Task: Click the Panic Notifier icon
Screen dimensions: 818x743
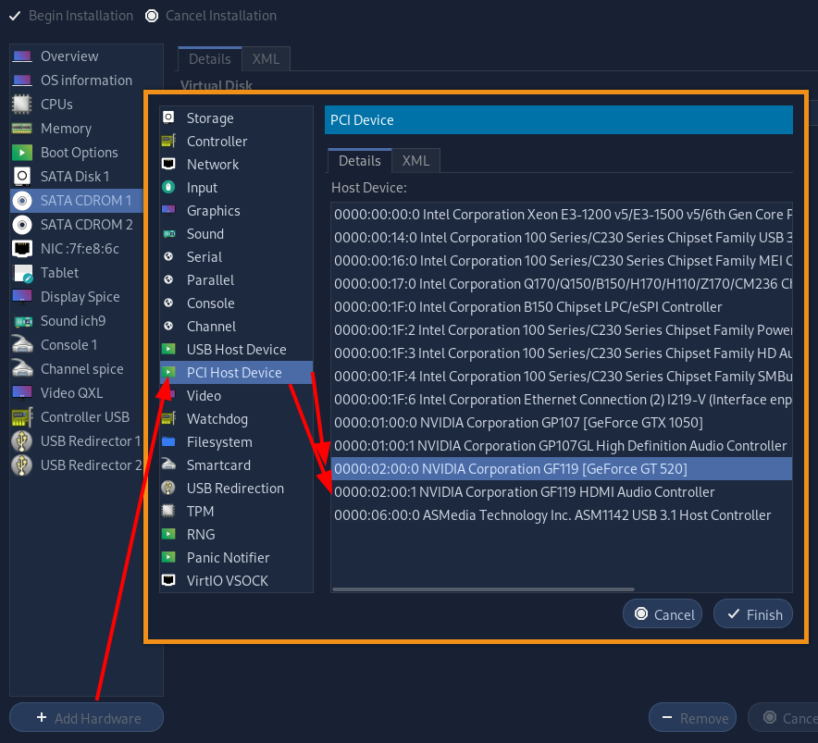Action: click(168, 557)
